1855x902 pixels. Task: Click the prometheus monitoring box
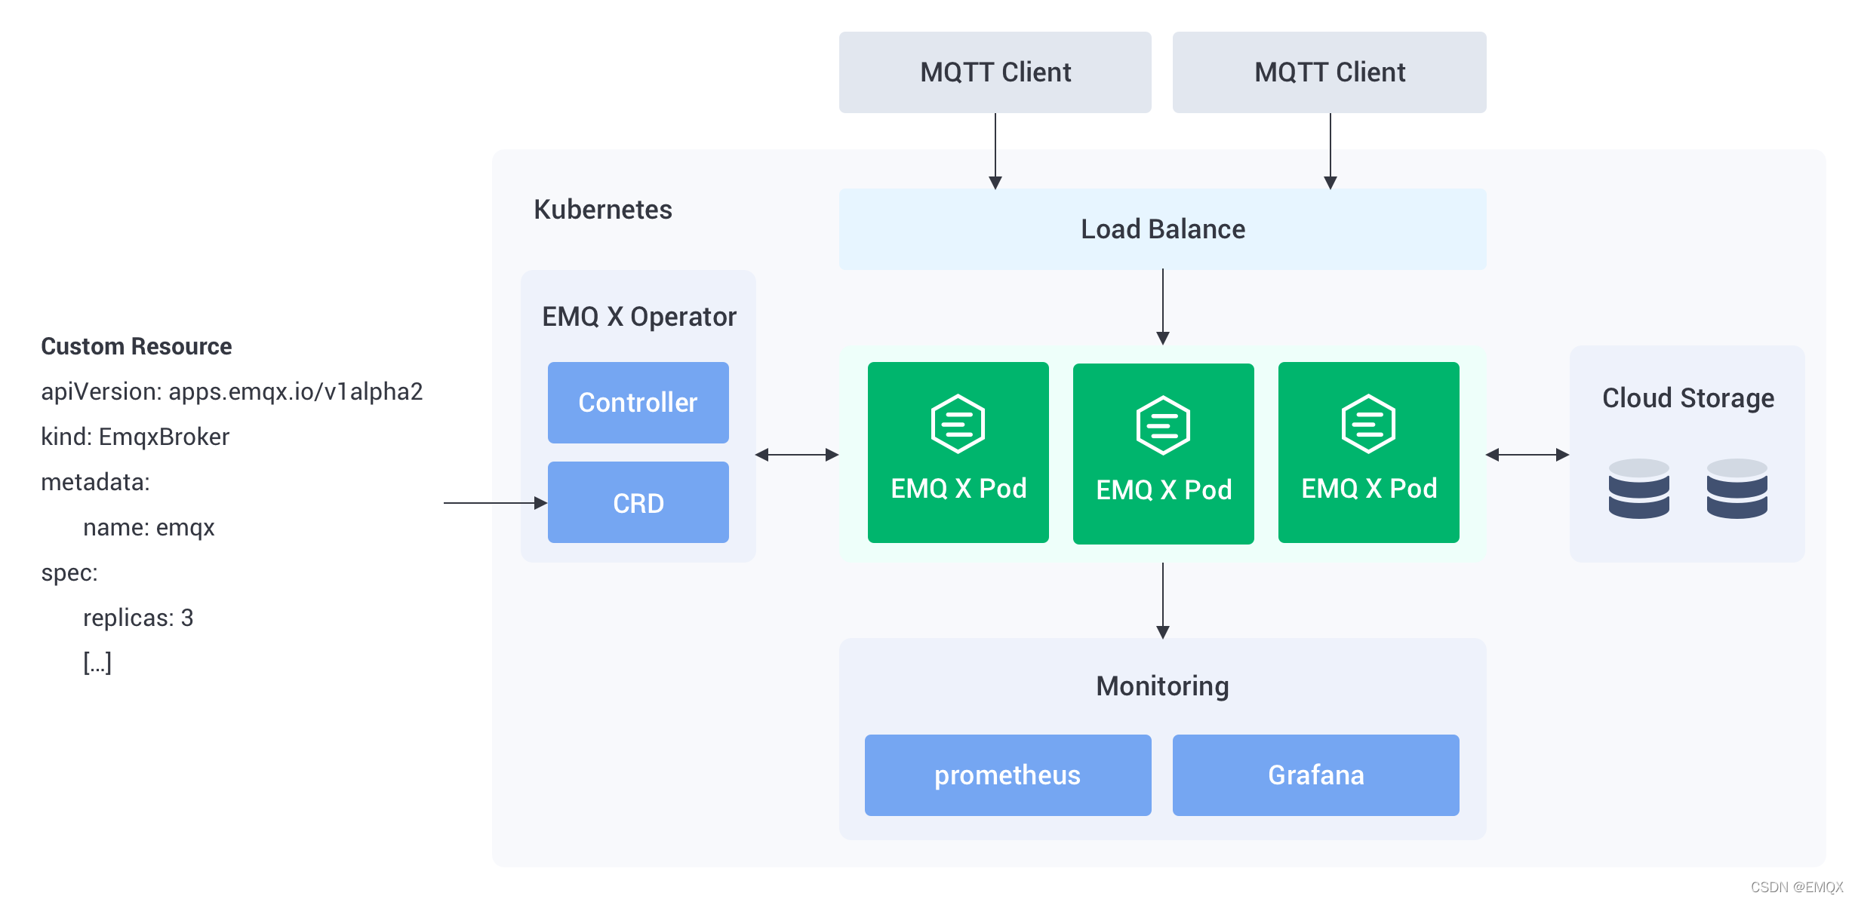pyautogui.click(x=1007, y=775)
